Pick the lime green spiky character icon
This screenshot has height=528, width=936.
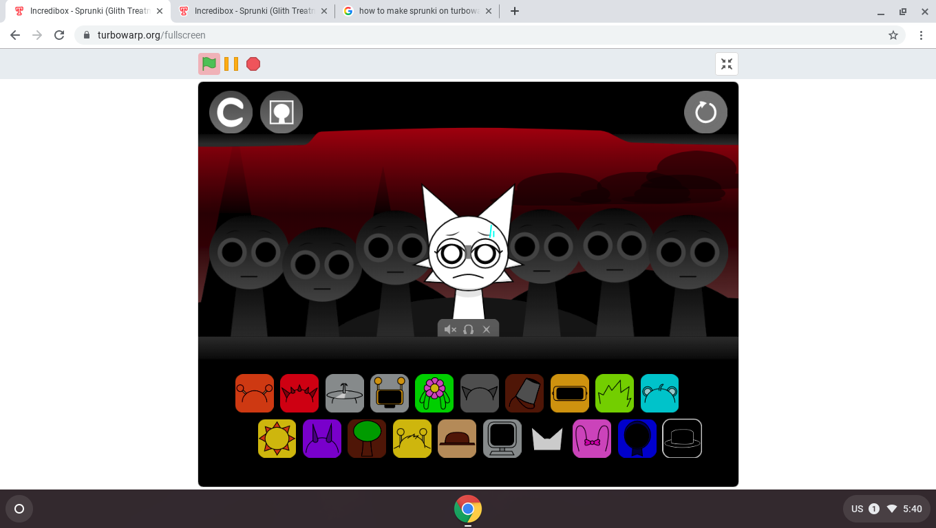click(x=615, y=393)
